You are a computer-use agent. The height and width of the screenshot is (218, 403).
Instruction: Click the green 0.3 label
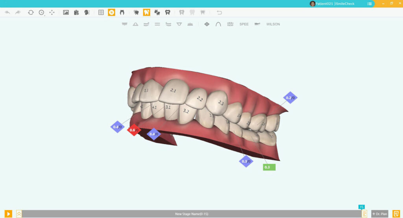(269, 167)
